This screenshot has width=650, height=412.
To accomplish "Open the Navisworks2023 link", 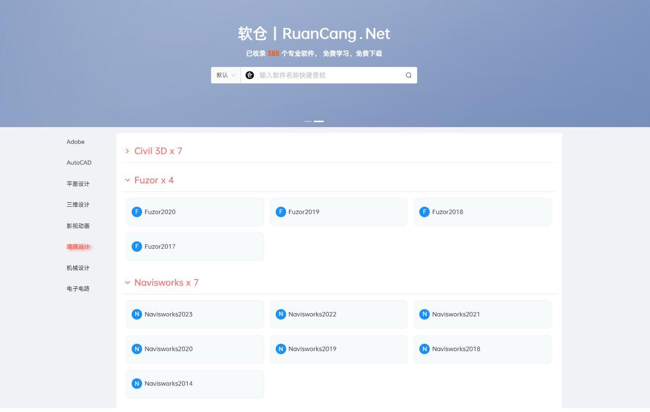I will [195, 314].
